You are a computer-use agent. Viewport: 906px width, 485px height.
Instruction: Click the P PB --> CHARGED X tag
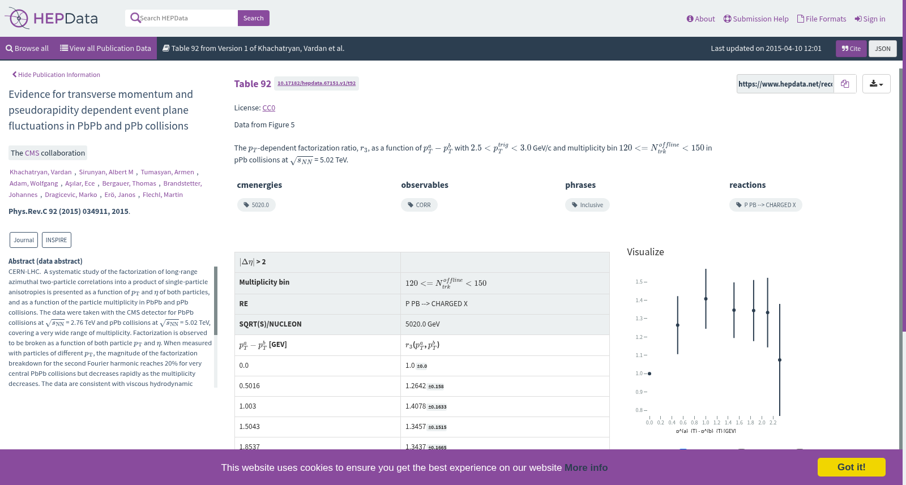[766, 205]
